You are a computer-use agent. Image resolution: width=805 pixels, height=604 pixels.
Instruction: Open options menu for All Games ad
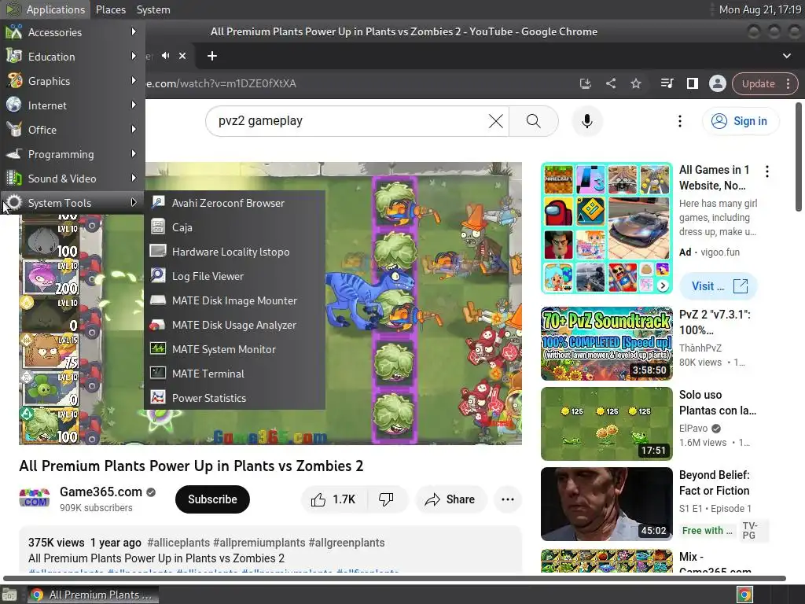[767, 171]
